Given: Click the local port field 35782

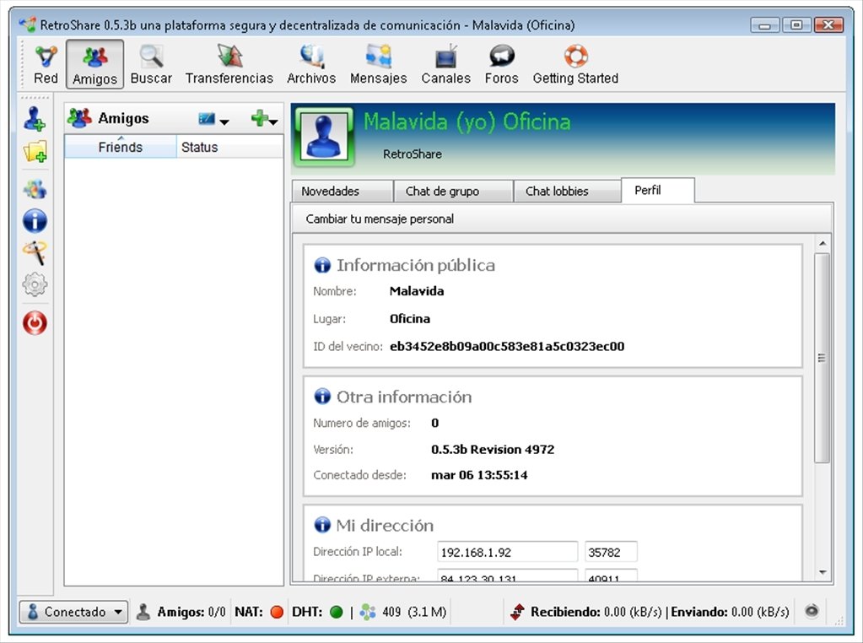Looking at the screenshot, I should [611, 552].
